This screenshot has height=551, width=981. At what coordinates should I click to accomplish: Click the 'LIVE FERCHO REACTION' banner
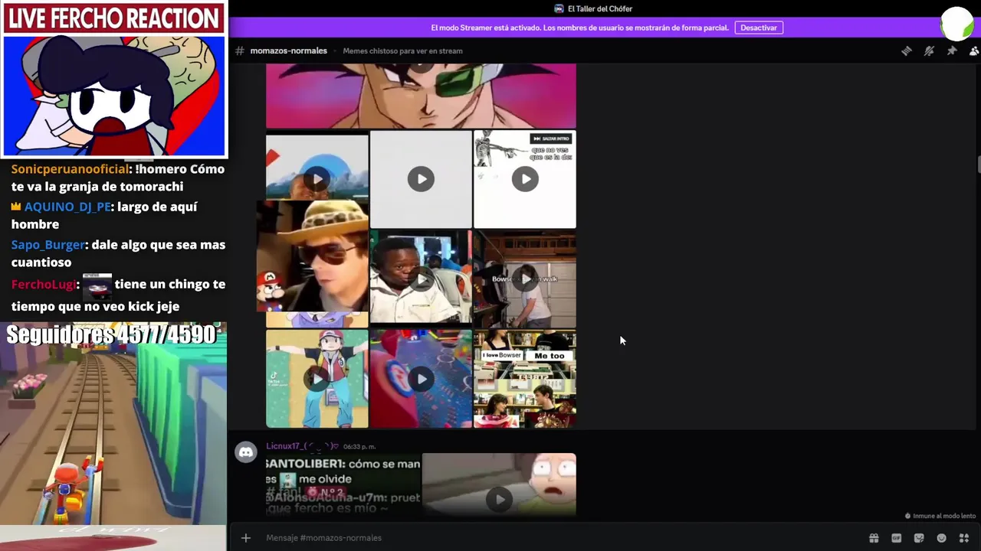tap(113, 18)
